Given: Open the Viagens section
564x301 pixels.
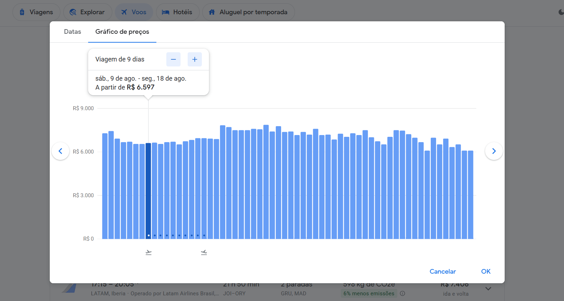Looking at the screenshot, I should (x=36, y=12).
